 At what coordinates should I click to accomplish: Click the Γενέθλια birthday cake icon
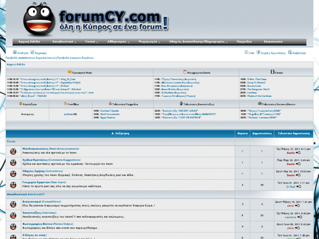point(65,103)
